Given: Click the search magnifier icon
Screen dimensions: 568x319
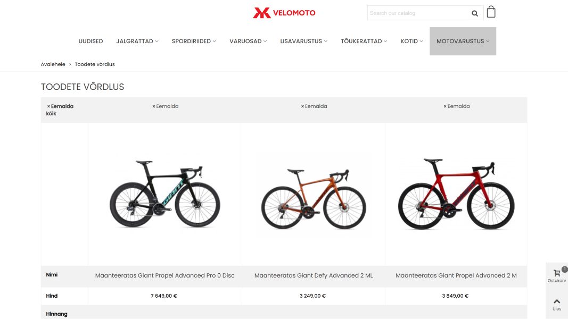Looking at the screenshot, I should click(x=474, y=13).
